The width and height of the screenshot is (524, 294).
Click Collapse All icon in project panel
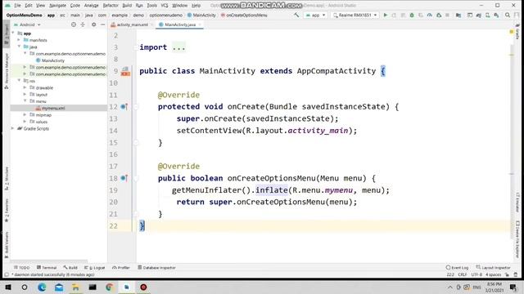tap(83, 24)
